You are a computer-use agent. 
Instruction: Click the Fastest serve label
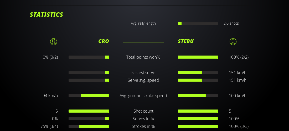click(143, 73)
